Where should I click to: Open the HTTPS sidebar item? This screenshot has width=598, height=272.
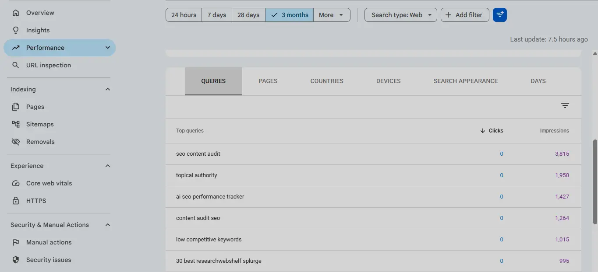point(60,201)
